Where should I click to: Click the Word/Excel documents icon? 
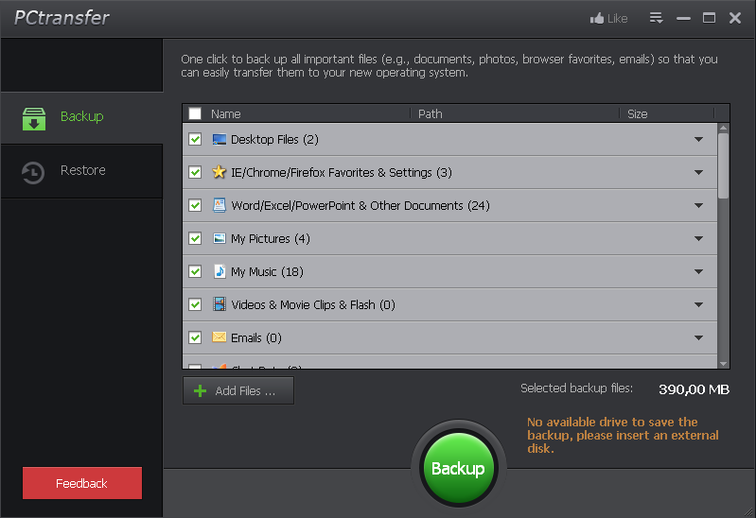[220, 205]
